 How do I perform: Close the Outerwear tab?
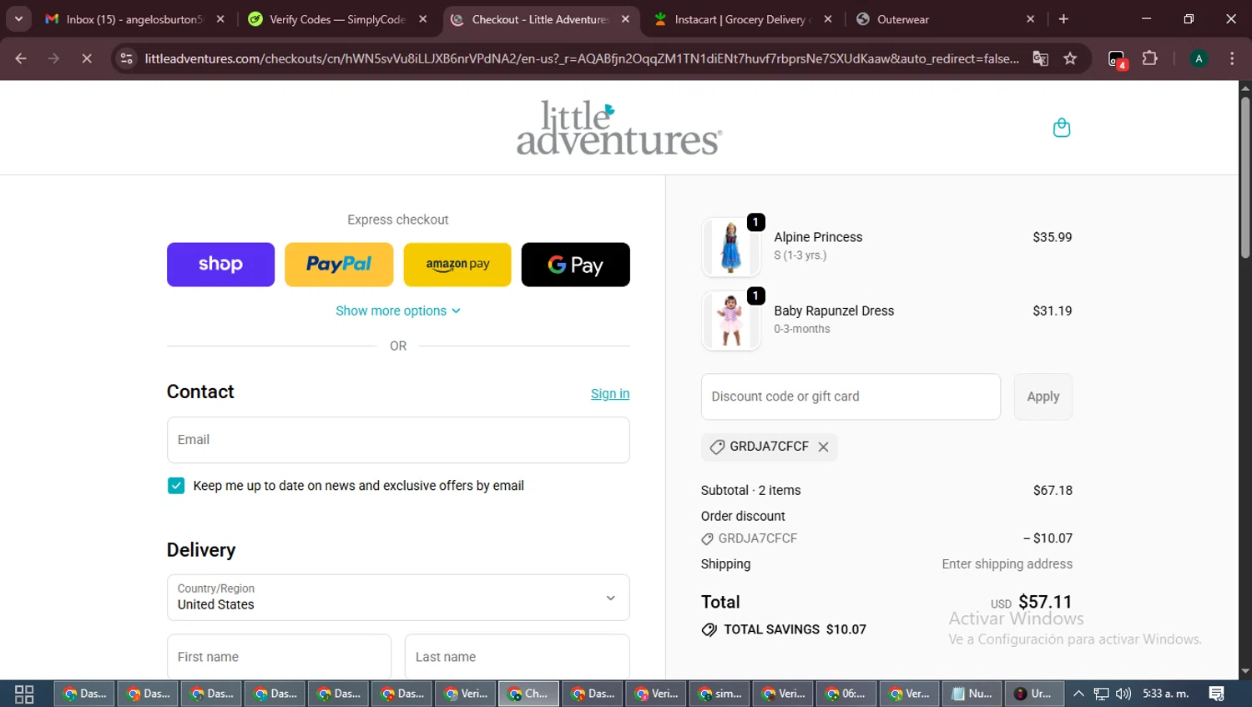pyautogui.click(x=1031, y=19)
